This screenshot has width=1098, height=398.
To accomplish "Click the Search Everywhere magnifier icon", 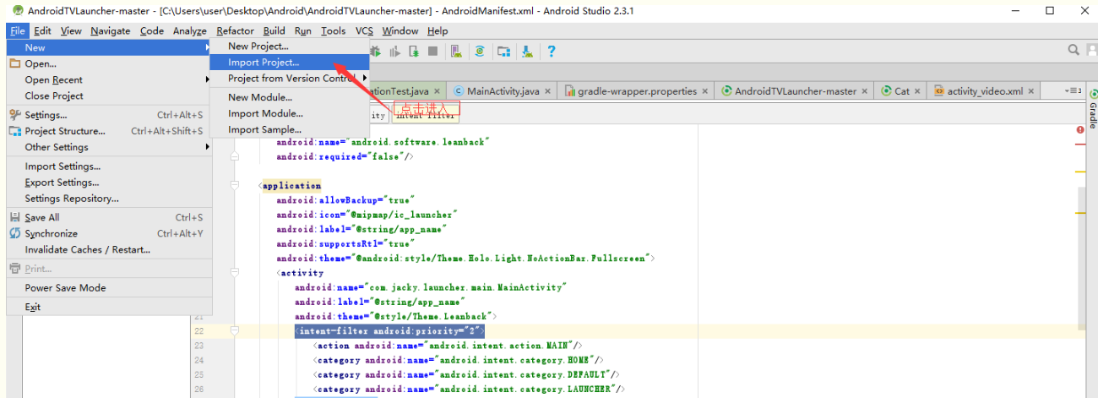I will coord(1074,50).
